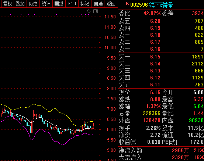Open the 复权 menu

[x=7, y=4]
